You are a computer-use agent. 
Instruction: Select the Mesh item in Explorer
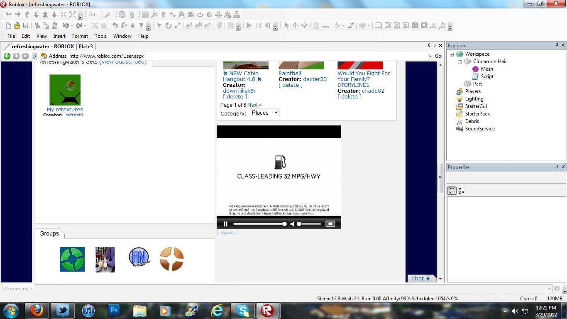tap(487, 69)
